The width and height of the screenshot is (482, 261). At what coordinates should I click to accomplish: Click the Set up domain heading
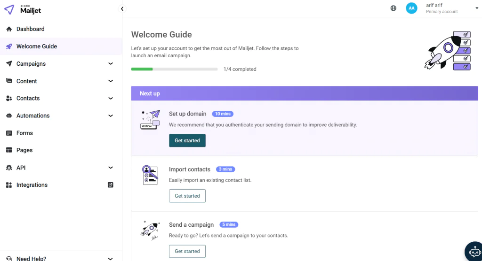point(187,114)
